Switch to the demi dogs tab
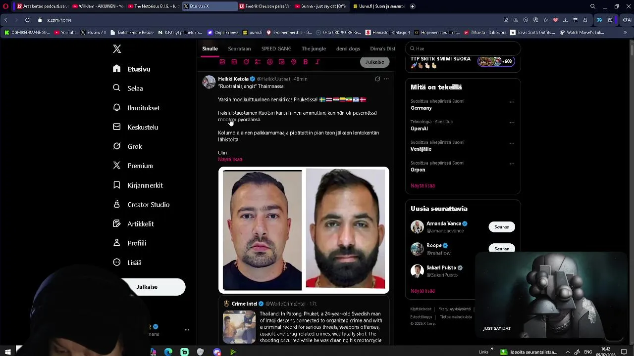This screenshot has height=356, width=634. pyautogui.click(x=348, y=48)
